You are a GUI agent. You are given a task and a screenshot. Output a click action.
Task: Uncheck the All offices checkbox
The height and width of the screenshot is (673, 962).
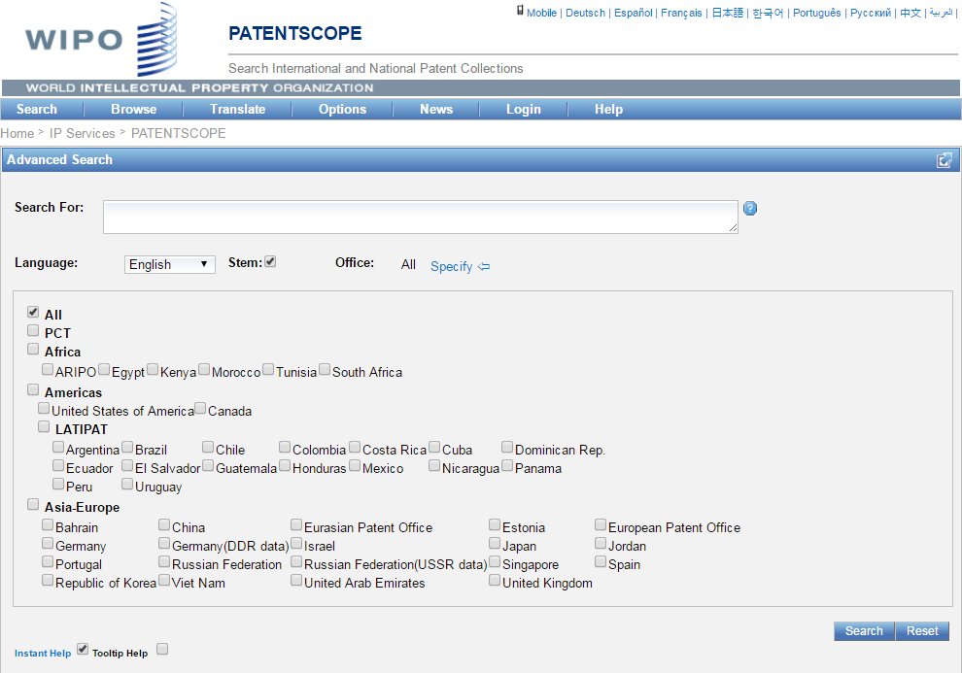[x=33, y=312]
